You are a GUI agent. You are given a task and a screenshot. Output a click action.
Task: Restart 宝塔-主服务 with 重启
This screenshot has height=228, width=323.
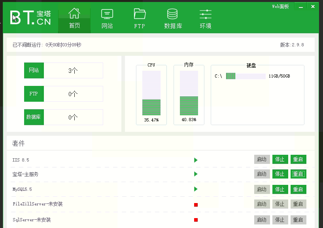(298, 174)
